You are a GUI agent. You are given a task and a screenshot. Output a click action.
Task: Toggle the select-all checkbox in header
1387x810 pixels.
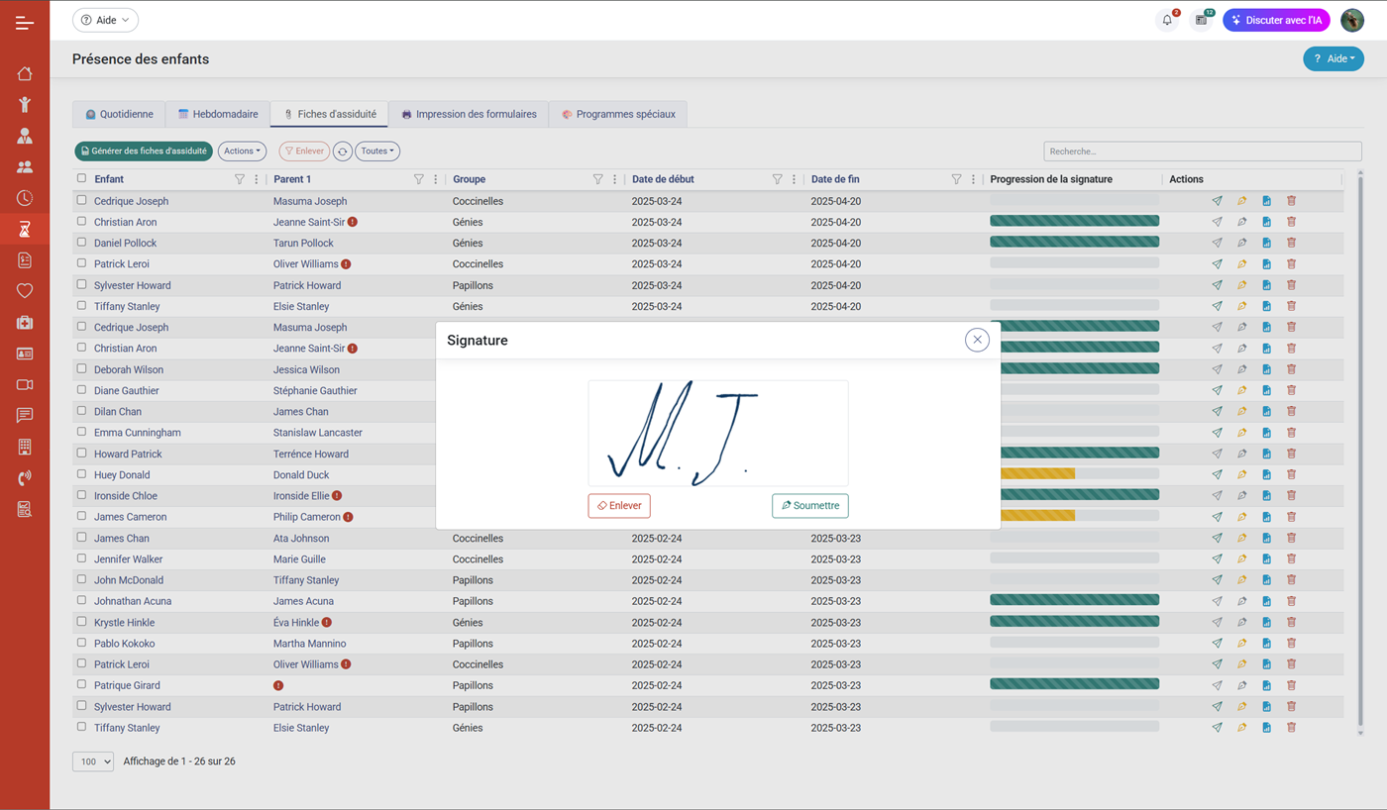[x=82, y=178]
